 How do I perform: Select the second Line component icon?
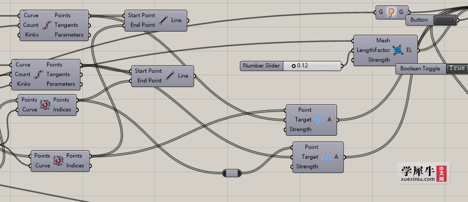(x=170, y=76)
